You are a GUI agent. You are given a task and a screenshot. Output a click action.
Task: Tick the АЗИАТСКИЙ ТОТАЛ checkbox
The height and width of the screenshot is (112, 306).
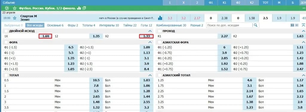[160, 75]
